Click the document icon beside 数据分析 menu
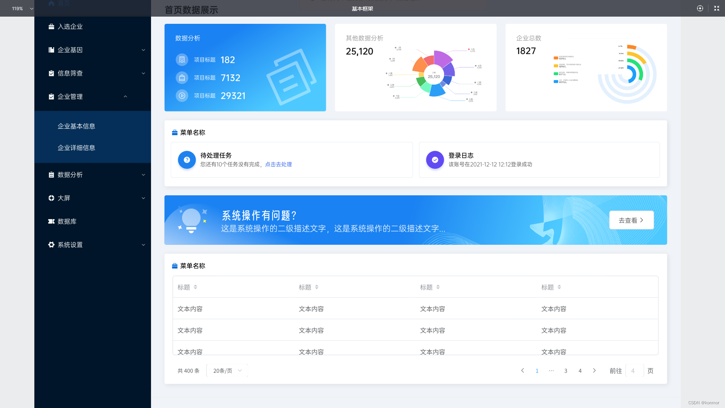The width and height of the screenshot is (725, 408). (51, 175)
